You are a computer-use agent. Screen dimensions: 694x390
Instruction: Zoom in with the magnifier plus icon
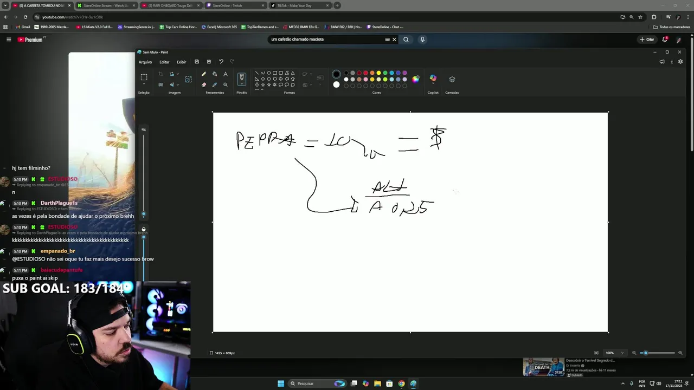pyautogui.click(x=680, y=353)
